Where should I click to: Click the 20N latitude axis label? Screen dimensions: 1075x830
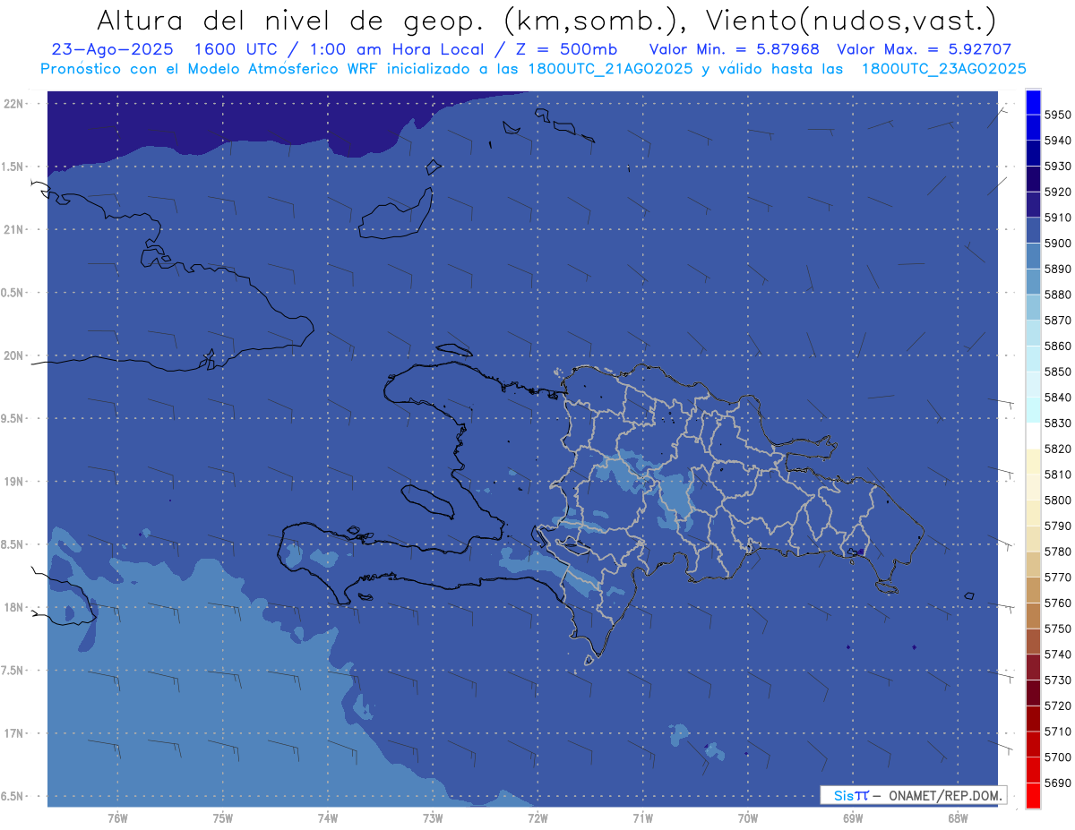click(15, 355)
